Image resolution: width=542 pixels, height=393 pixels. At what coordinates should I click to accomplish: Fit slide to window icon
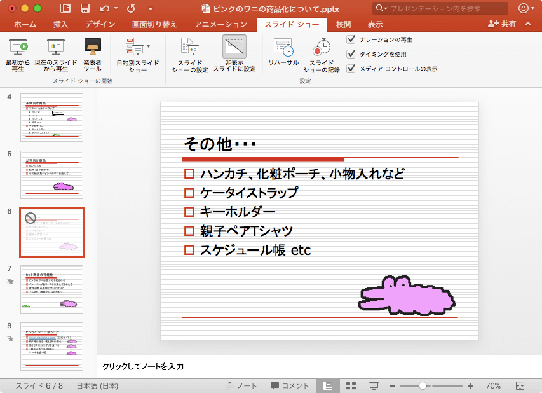point(520,386)
